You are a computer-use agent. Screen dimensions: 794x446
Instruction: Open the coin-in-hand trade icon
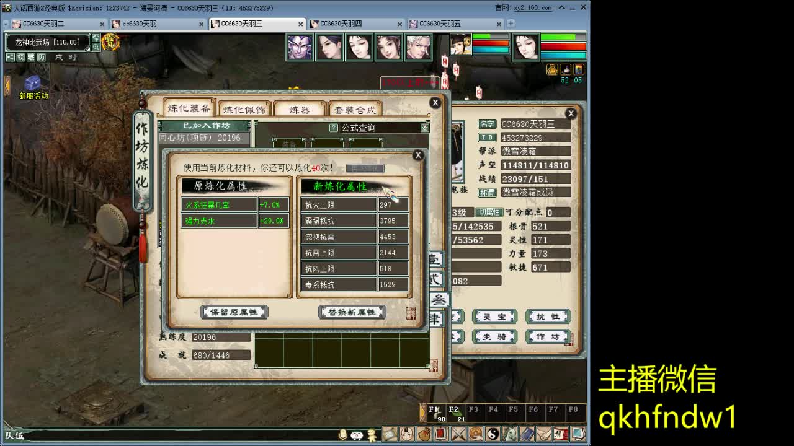click(x=476, y=434)
